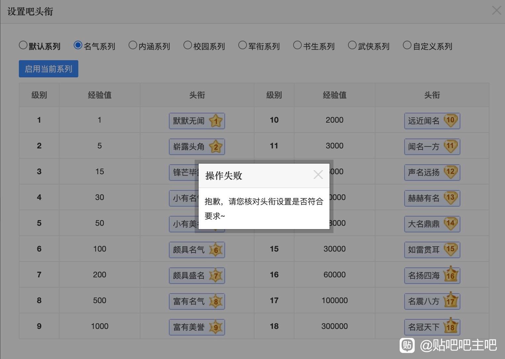Screen dimensions: 505x359
Task: Choose the 武侠系列 title series
Action: 352,45
